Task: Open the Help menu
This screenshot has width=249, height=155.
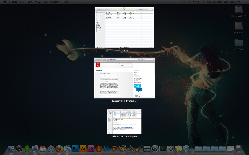Action: coord(65,2)
